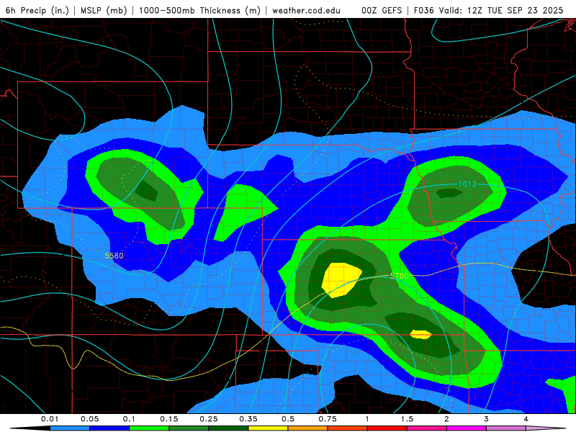
Task: Click the '0.05' legend value
Action: point(89,419)
